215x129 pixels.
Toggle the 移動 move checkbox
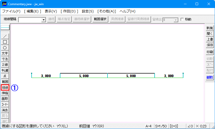click(182, 19)
